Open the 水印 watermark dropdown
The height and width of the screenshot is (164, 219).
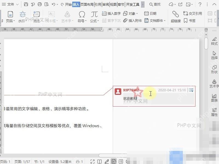(x=22, y=17)
